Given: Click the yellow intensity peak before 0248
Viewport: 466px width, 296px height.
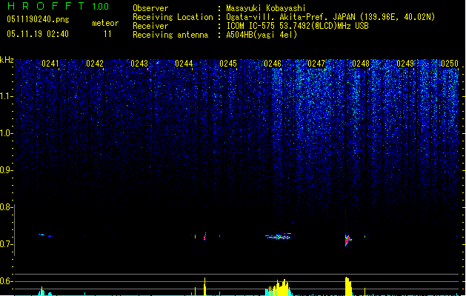Looking at the screenshot, I should click(348, 286).
